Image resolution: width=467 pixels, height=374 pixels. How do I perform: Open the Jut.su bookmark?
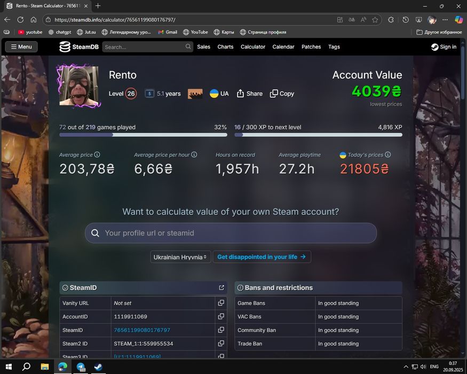86,32
